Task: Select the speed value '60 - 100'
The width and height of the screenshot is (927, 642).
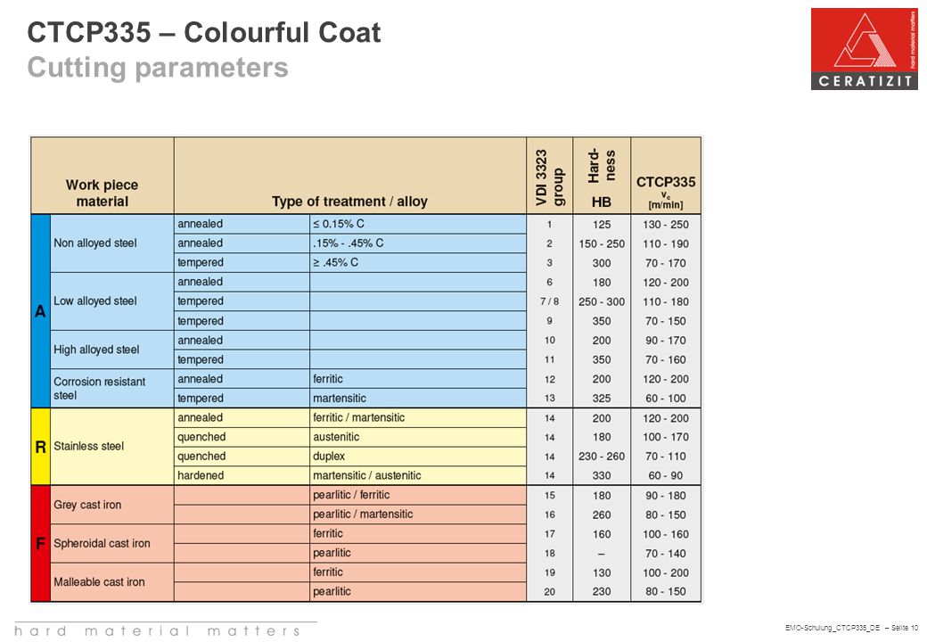Action: point(666,399)
